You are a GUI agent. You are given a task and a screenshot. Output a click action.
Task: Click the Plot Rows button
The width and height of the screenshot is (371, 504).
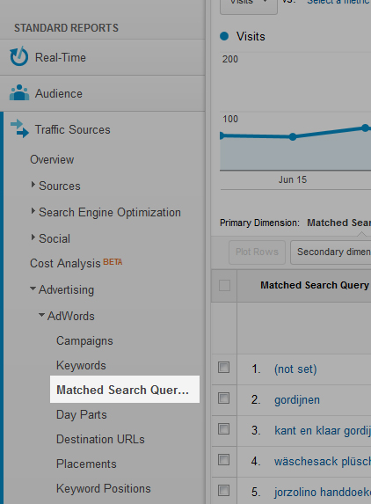(x=257, y=252)
